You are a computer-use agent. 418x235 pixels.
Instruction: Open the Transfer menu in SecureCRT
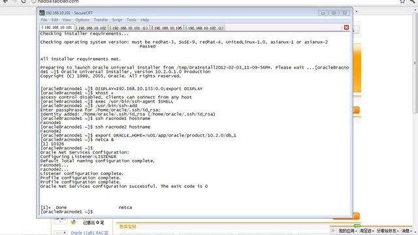click(x=101, y=20)
